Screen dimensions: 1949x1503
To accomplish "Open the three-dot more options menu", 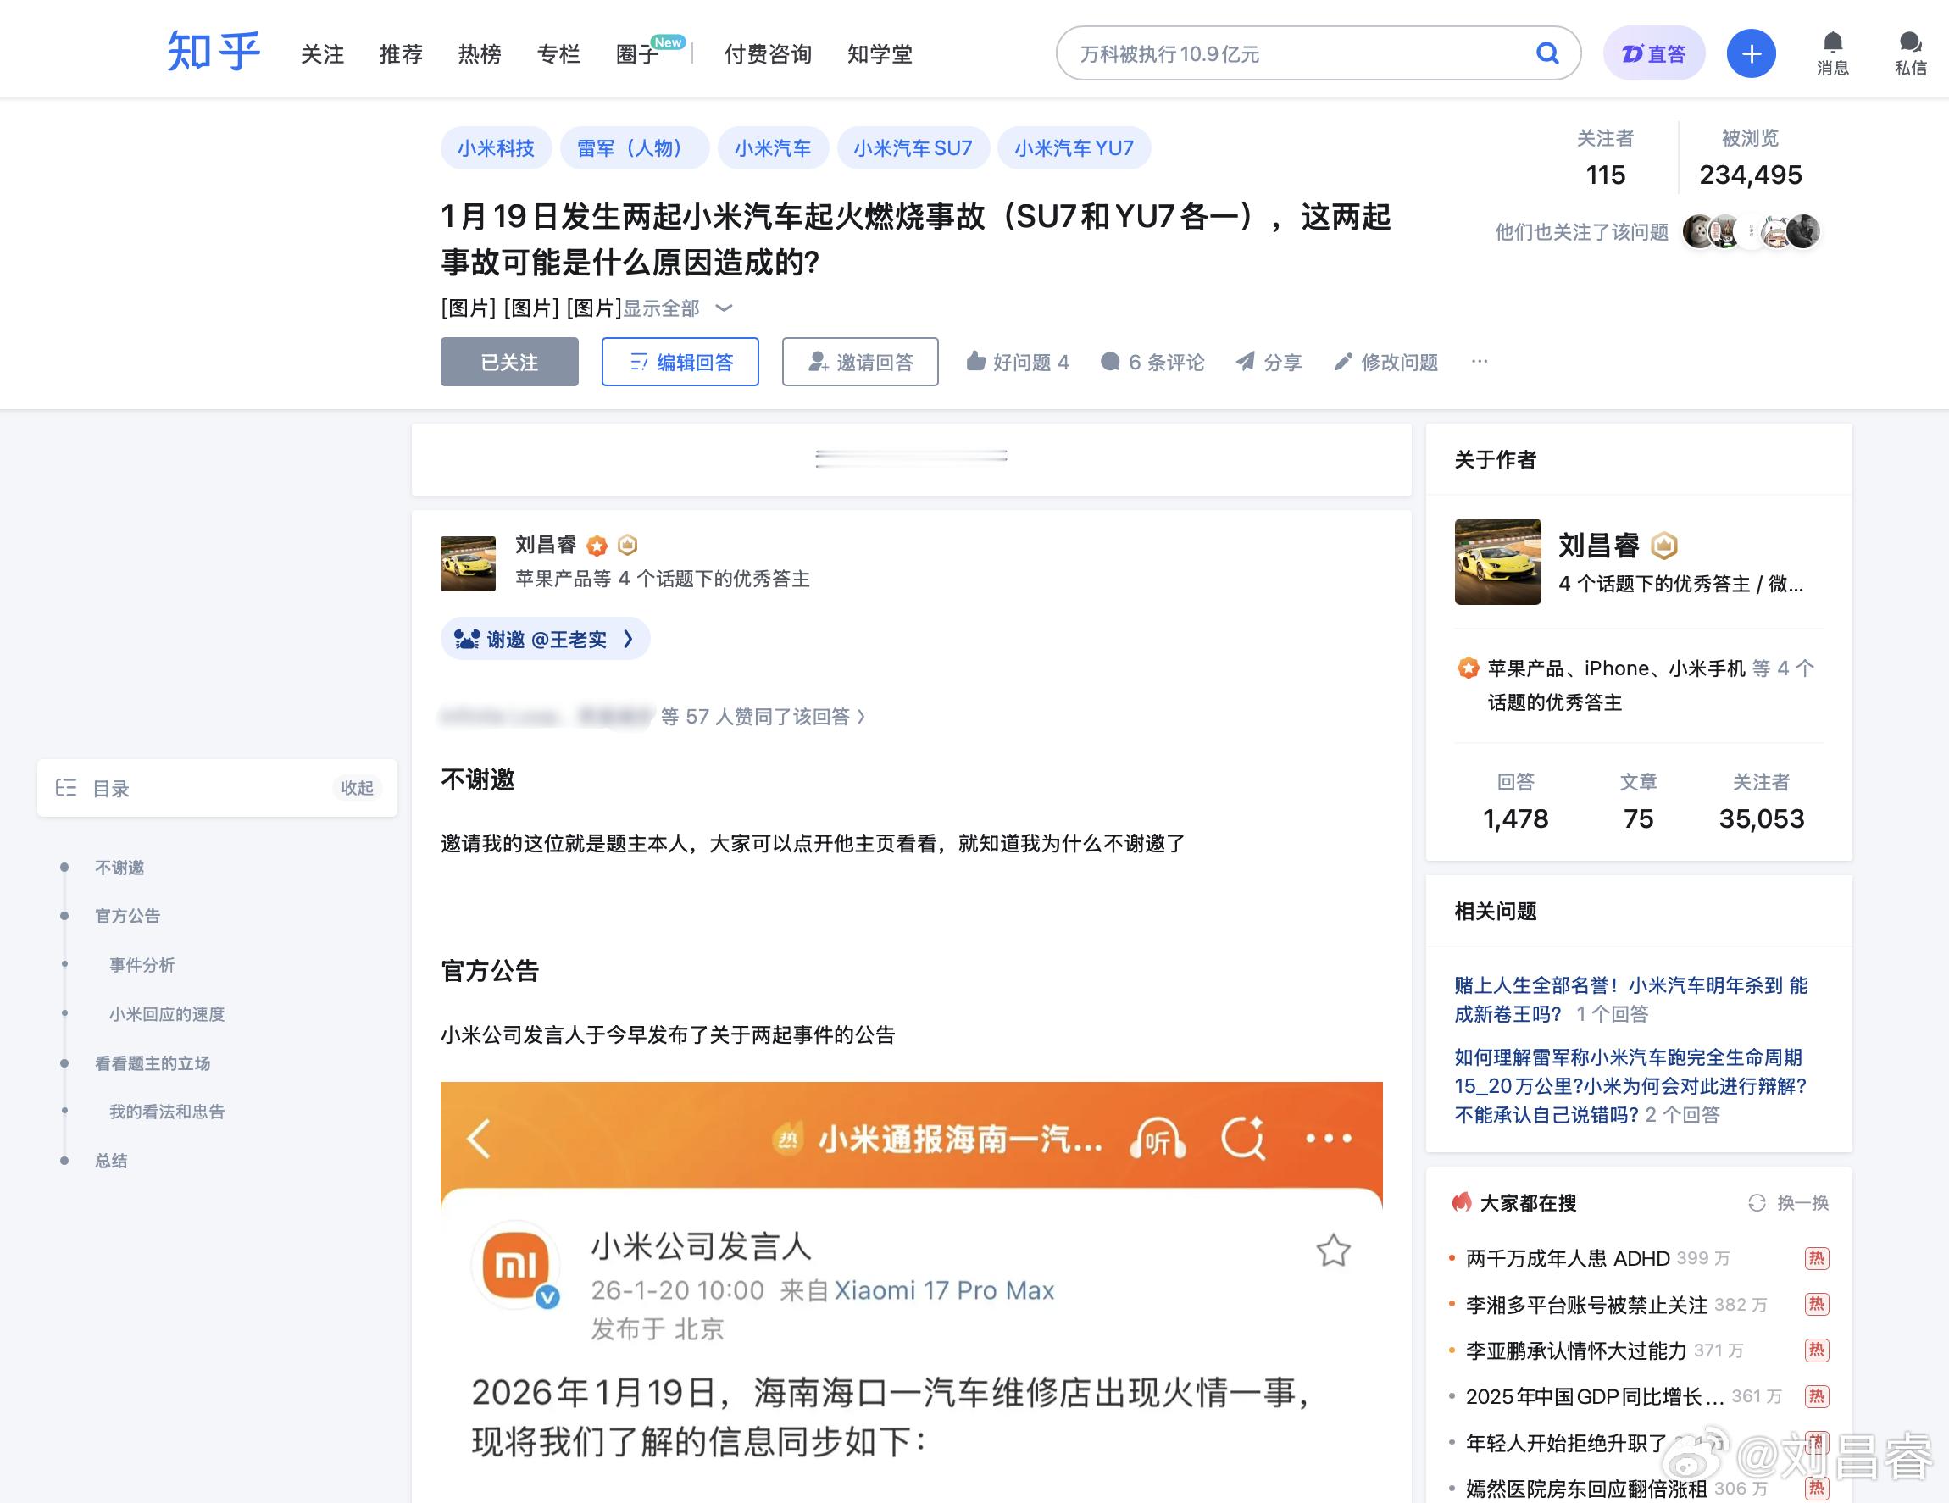I will (x=1479, y=361).
